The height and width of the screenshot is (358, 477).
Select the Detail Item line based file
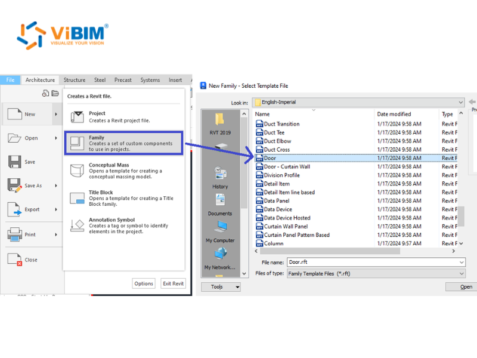[x=356, y=192]
